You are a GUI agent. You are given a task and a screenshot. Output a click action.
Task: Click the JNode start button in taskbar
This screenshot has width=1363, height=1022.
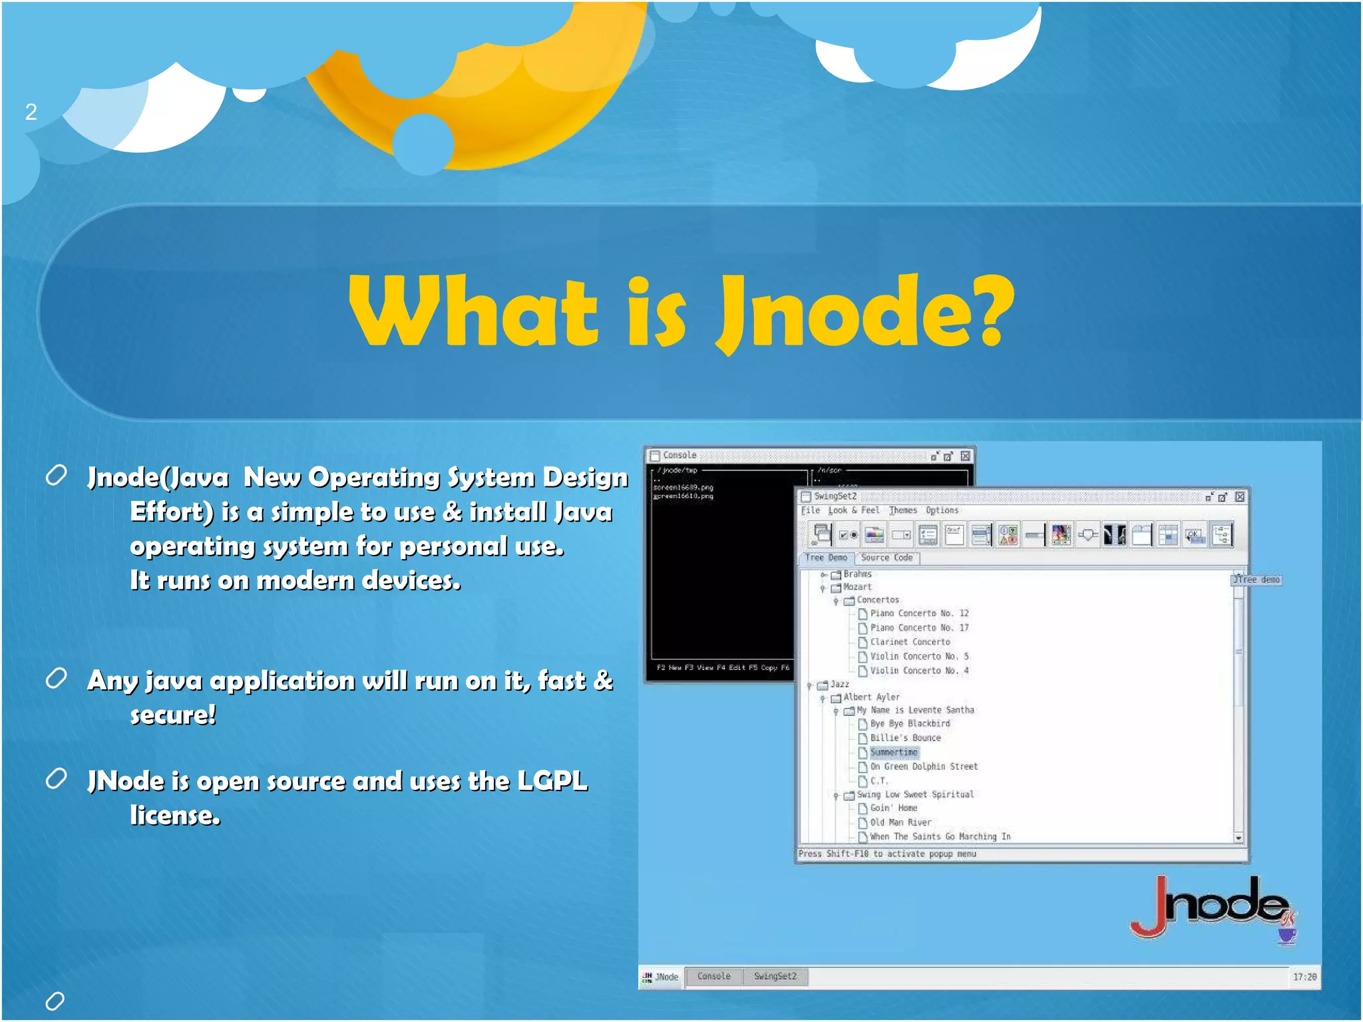point(660,976)
